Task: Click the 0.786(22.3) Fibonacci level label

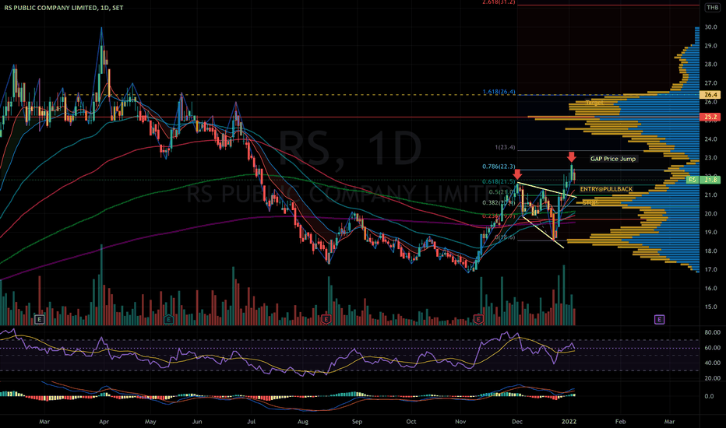Action: click(499, 167)
